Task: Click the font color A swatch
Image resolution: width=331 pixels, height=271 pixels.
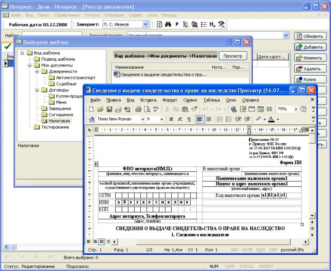Action: [x=271, y=119]
